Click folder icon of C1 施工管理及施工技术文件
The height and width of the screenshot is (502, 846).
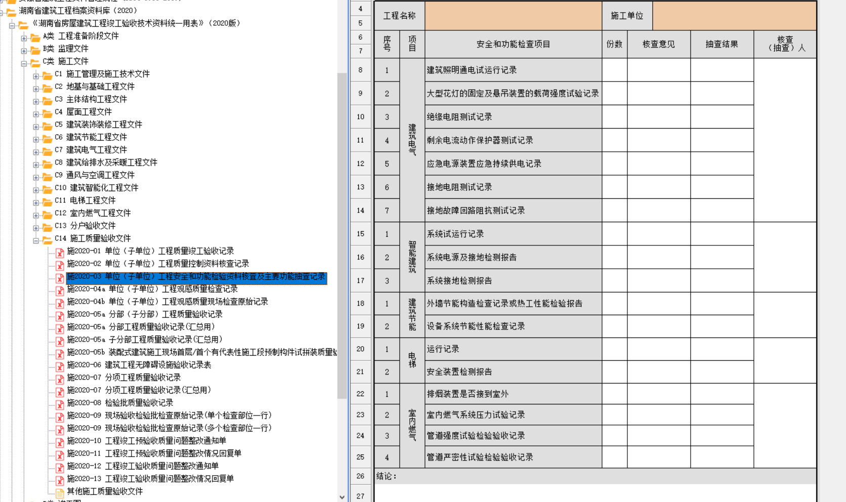(47, 75)
